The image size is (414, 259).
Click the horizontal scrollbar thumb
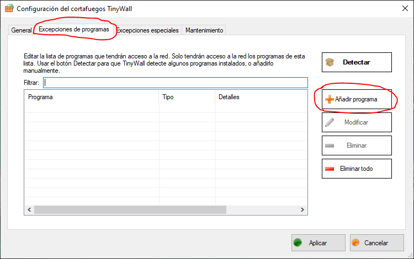pyautogui.click(x=130, y=210)
